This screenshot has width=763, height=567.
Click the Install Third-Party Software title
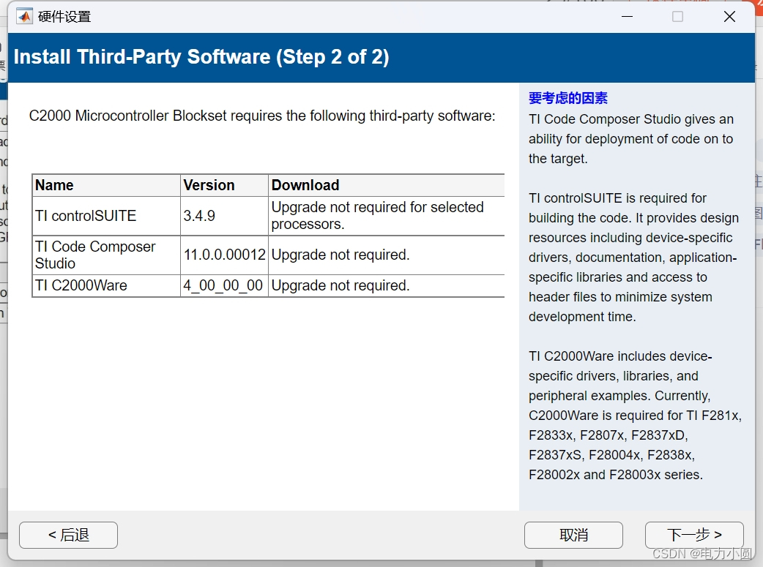(201, 57)
